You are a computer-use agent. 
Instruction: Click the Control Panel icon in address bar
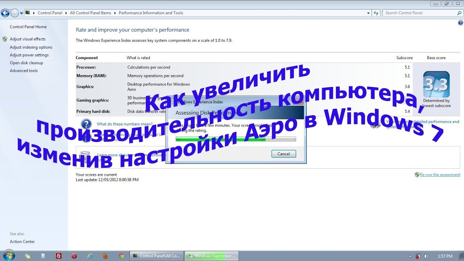[28, 13]
